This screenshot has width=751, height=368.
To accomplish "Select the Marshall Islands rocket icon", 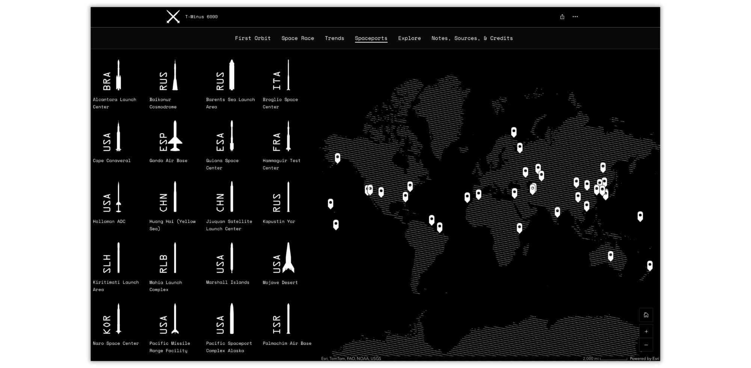I will pyautogui.click(x=232, y=258).
